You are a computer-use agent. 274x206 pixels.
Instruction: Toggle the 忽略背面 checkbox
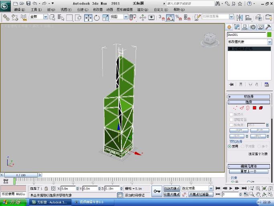(231, 119)
